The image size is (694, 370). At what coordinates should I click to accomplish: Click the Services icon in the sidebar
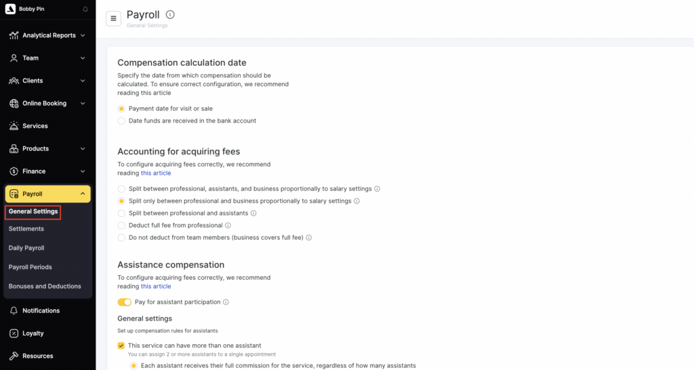click(14, 126)
